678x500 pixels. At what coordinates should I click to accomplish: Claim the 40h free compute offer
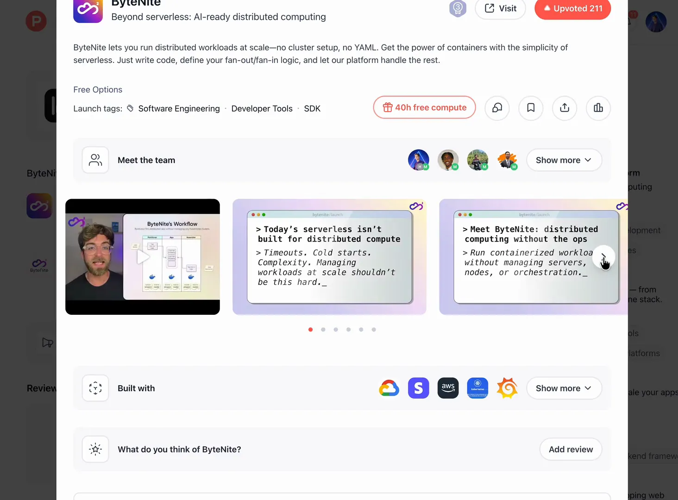(424, 107)
